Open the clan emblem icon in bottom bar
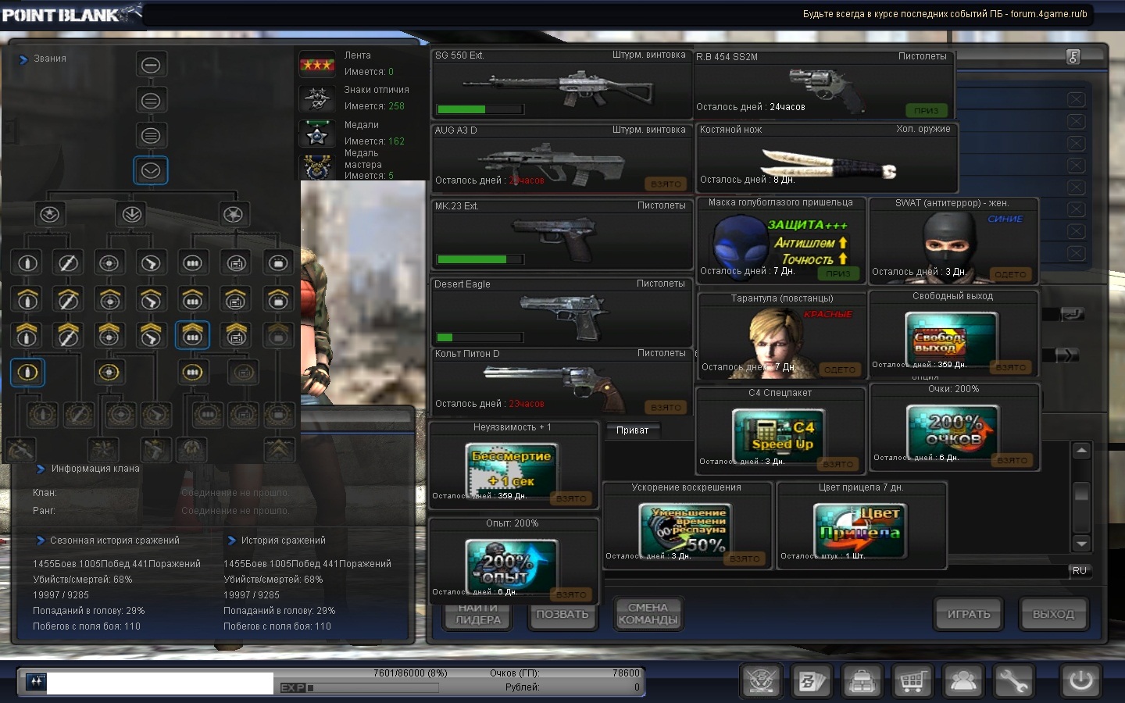 [x=761, y=681]
